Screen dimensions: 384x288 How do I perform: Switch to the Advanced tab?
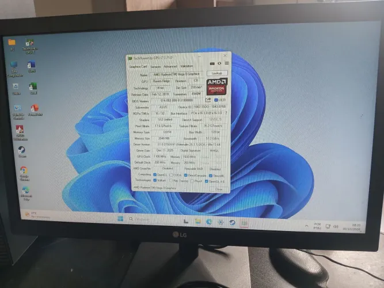170,66
